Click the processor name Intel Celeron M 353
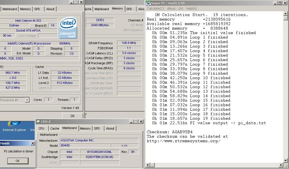 pyautogui.click(x=28, y=21)
